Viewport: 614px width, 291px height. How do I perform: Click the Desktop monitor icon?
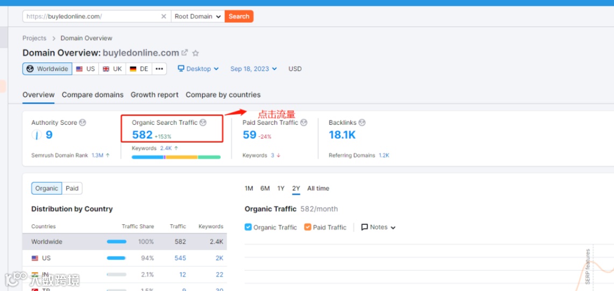click(181, 68)
